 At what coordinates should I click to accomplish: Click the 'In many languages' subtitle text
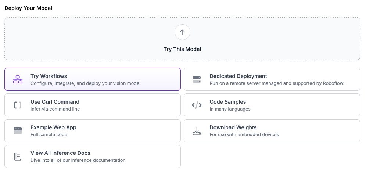point(230,109)
